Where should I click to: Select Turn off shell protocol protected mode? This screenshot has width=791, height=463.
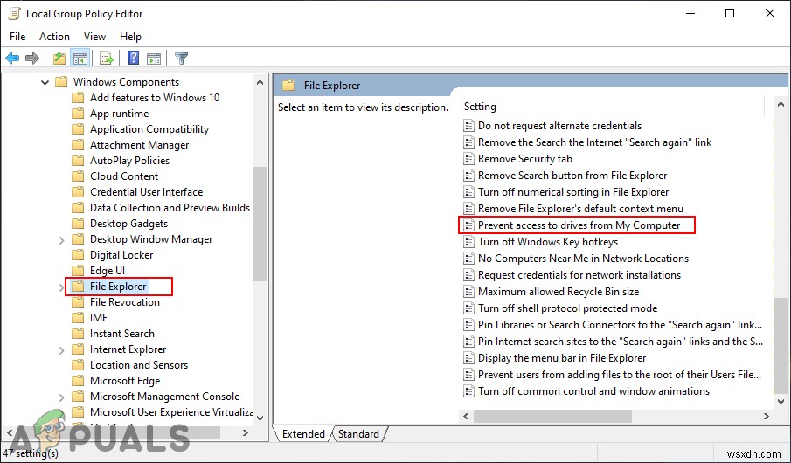point(567,308)
